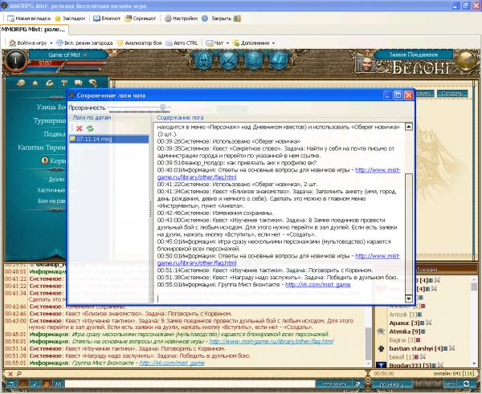Send the message with 'отправить' button
The image size is (482, 394).
pyautogui.click(x=334, y=384)
